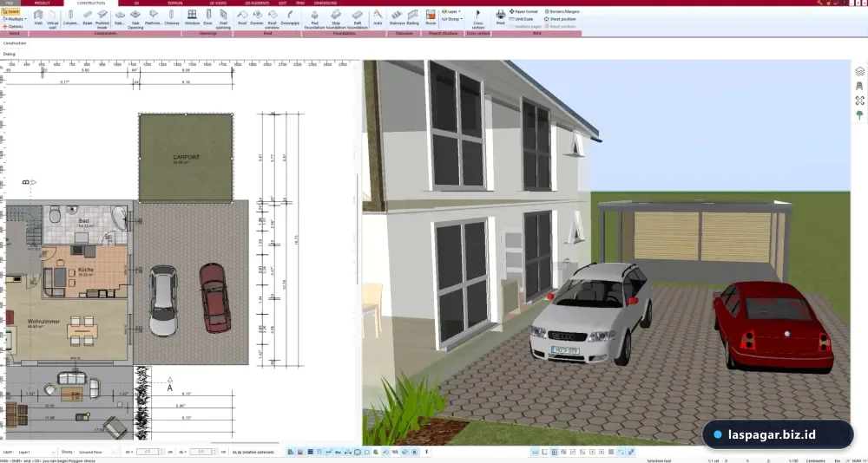Pick the Slab Opening tool
Screen dimensions: 868x463
135,18
